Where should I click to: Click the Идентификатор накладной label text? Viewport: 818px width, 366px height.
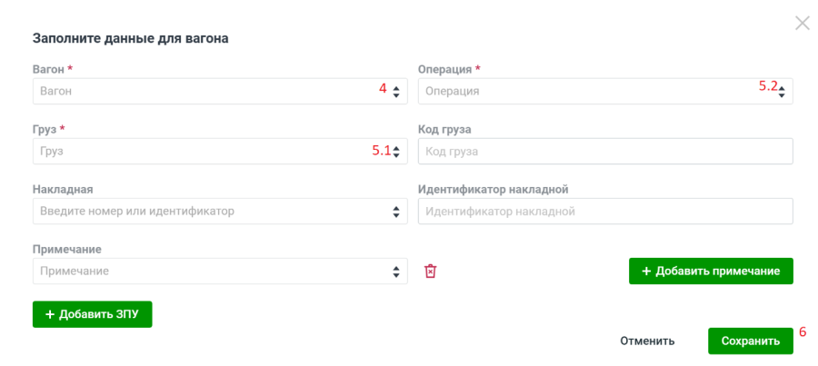[x=492, y=189]
